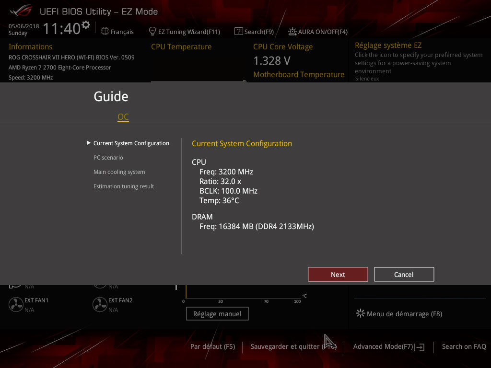Click the gear icon next to the clock
Viewport: 491px width, 368px height.
[x=86, y=24]
